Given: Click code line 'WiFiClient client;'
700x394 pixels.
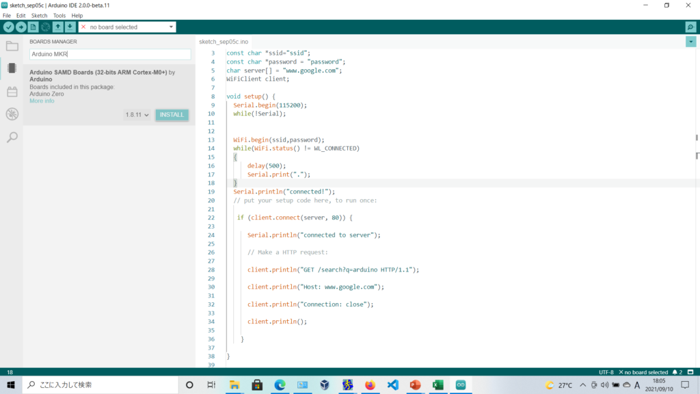Looking at the screenshot, I should pyautogui.click(x=258, y=79).
